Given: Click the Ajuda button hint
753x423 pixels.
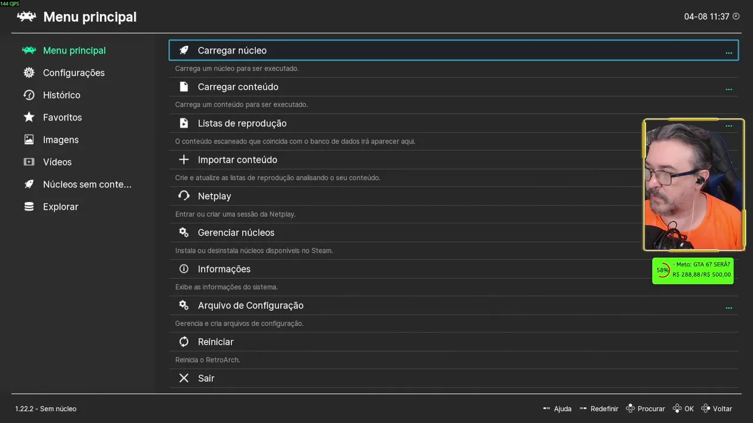Looking at the screenshot, I should (x=557, y=409).
